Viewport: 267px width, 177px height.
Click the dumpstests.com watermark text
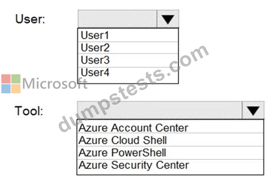[134, 88]
